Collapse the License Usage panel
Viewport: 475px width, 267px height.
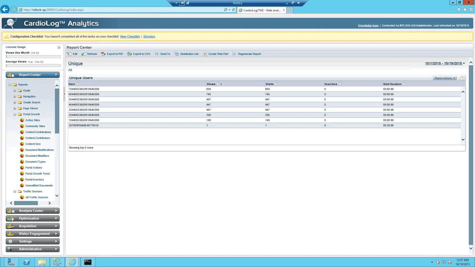pos(59,47)
